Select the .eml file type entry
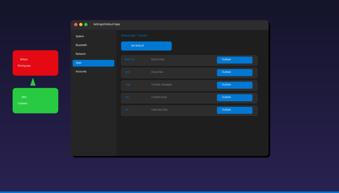This screenshot has width=339, height=193. click(x=127, y=72)
